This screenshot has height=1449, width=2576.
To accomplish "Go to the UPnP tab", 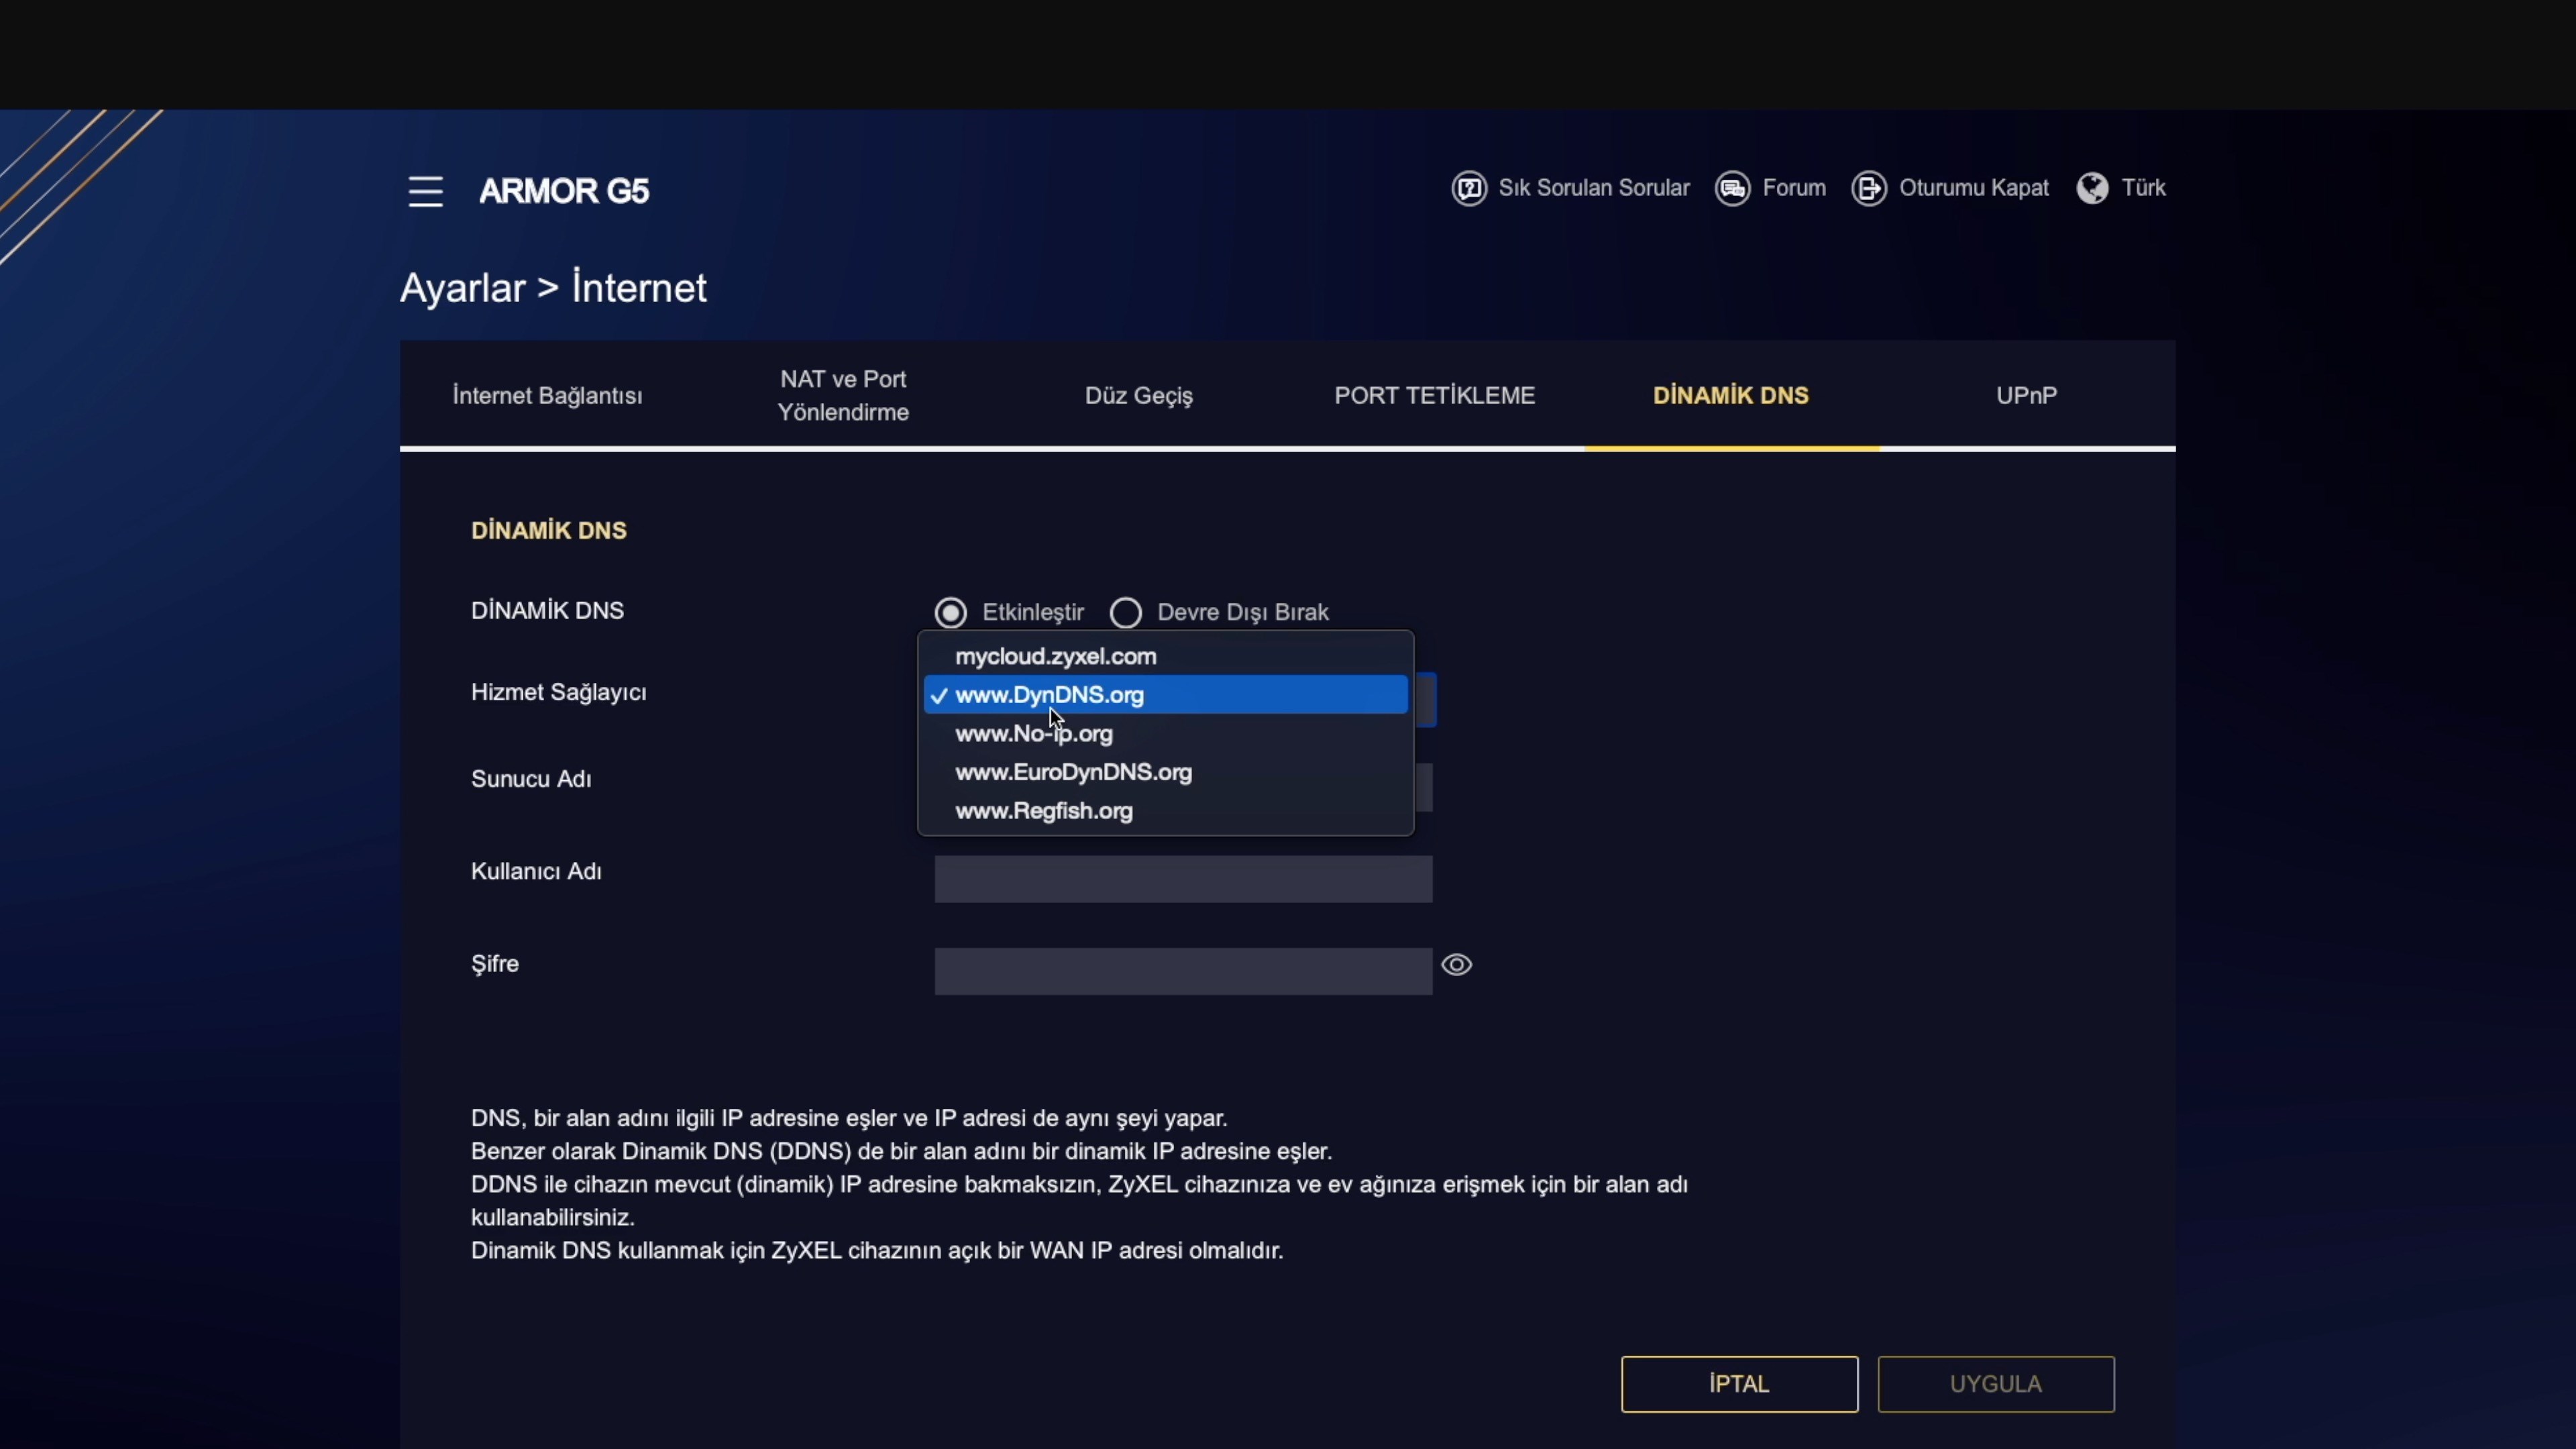I will click(x=2027, y=396).
